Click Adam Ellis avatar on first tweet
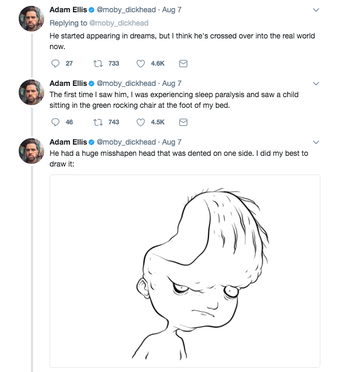This screenshot has height=372, width=339. point(31,19)
